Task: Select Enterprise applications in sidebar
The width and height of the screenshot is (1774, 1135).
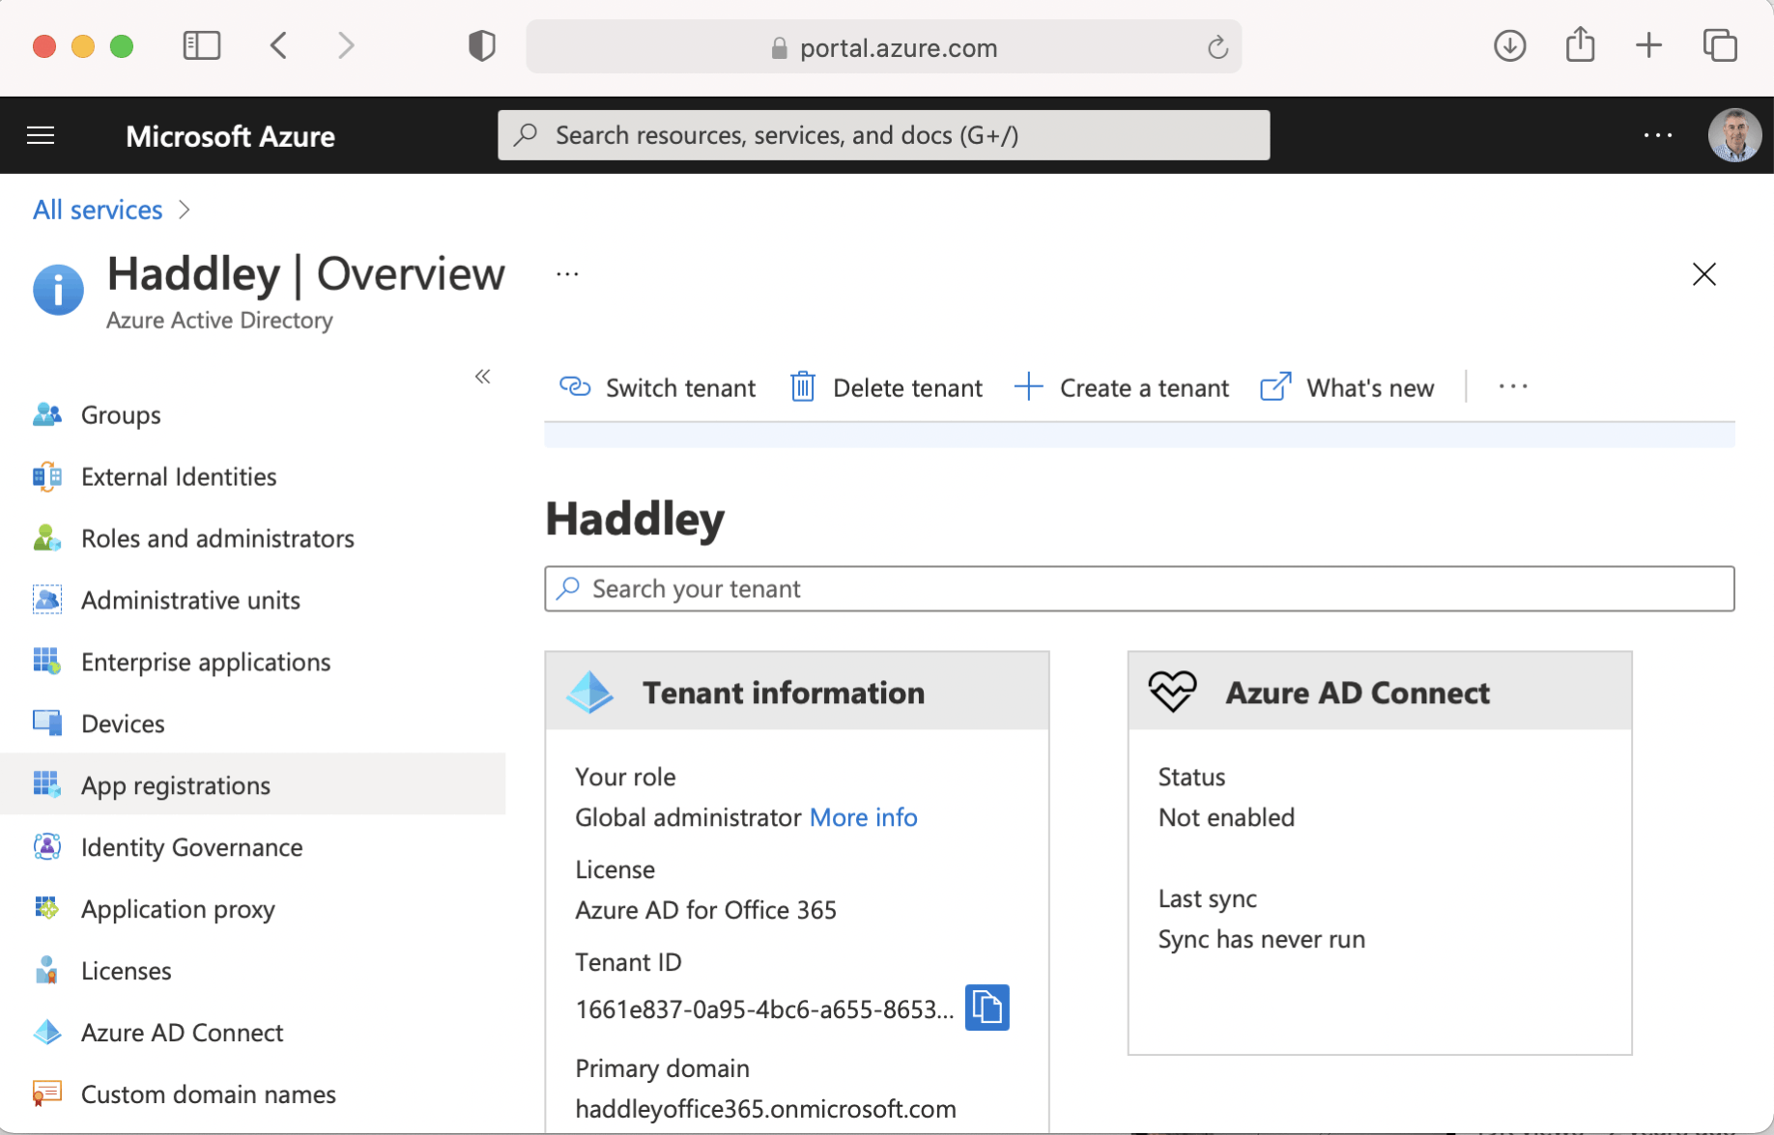Action: pos(205,662)
